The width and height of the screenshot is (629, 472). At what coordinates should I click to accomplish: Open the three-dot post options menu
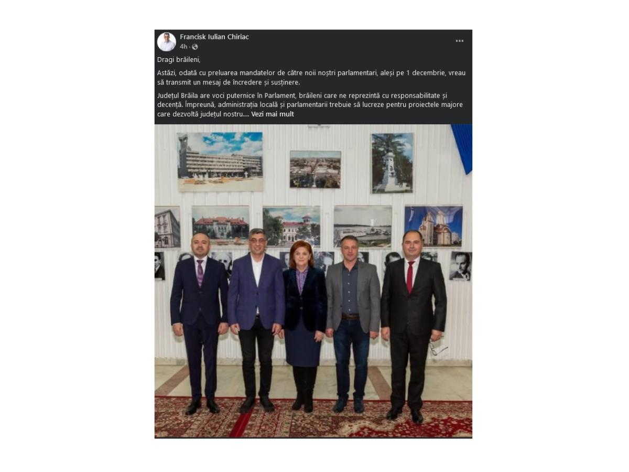(459, 41)
